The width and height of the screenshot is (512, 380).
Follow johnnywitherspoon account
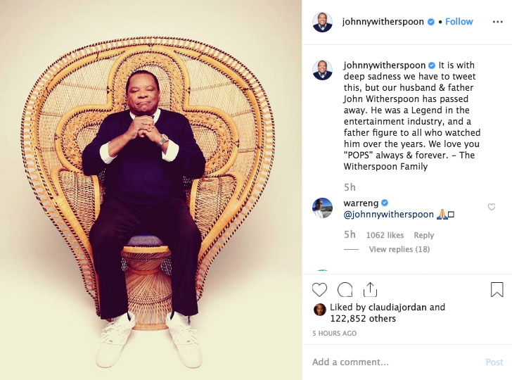click(x=459, y=22)
